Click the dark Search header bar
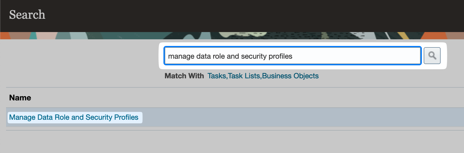The height and width of the screenshot is (153, 464). [232, 16]
